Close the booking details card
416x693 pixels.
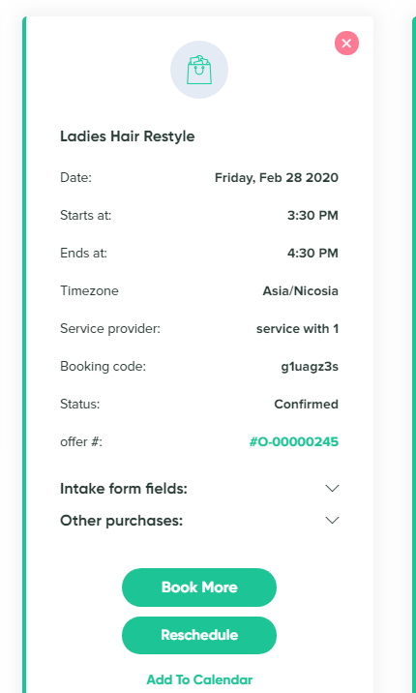click(346, 44)
